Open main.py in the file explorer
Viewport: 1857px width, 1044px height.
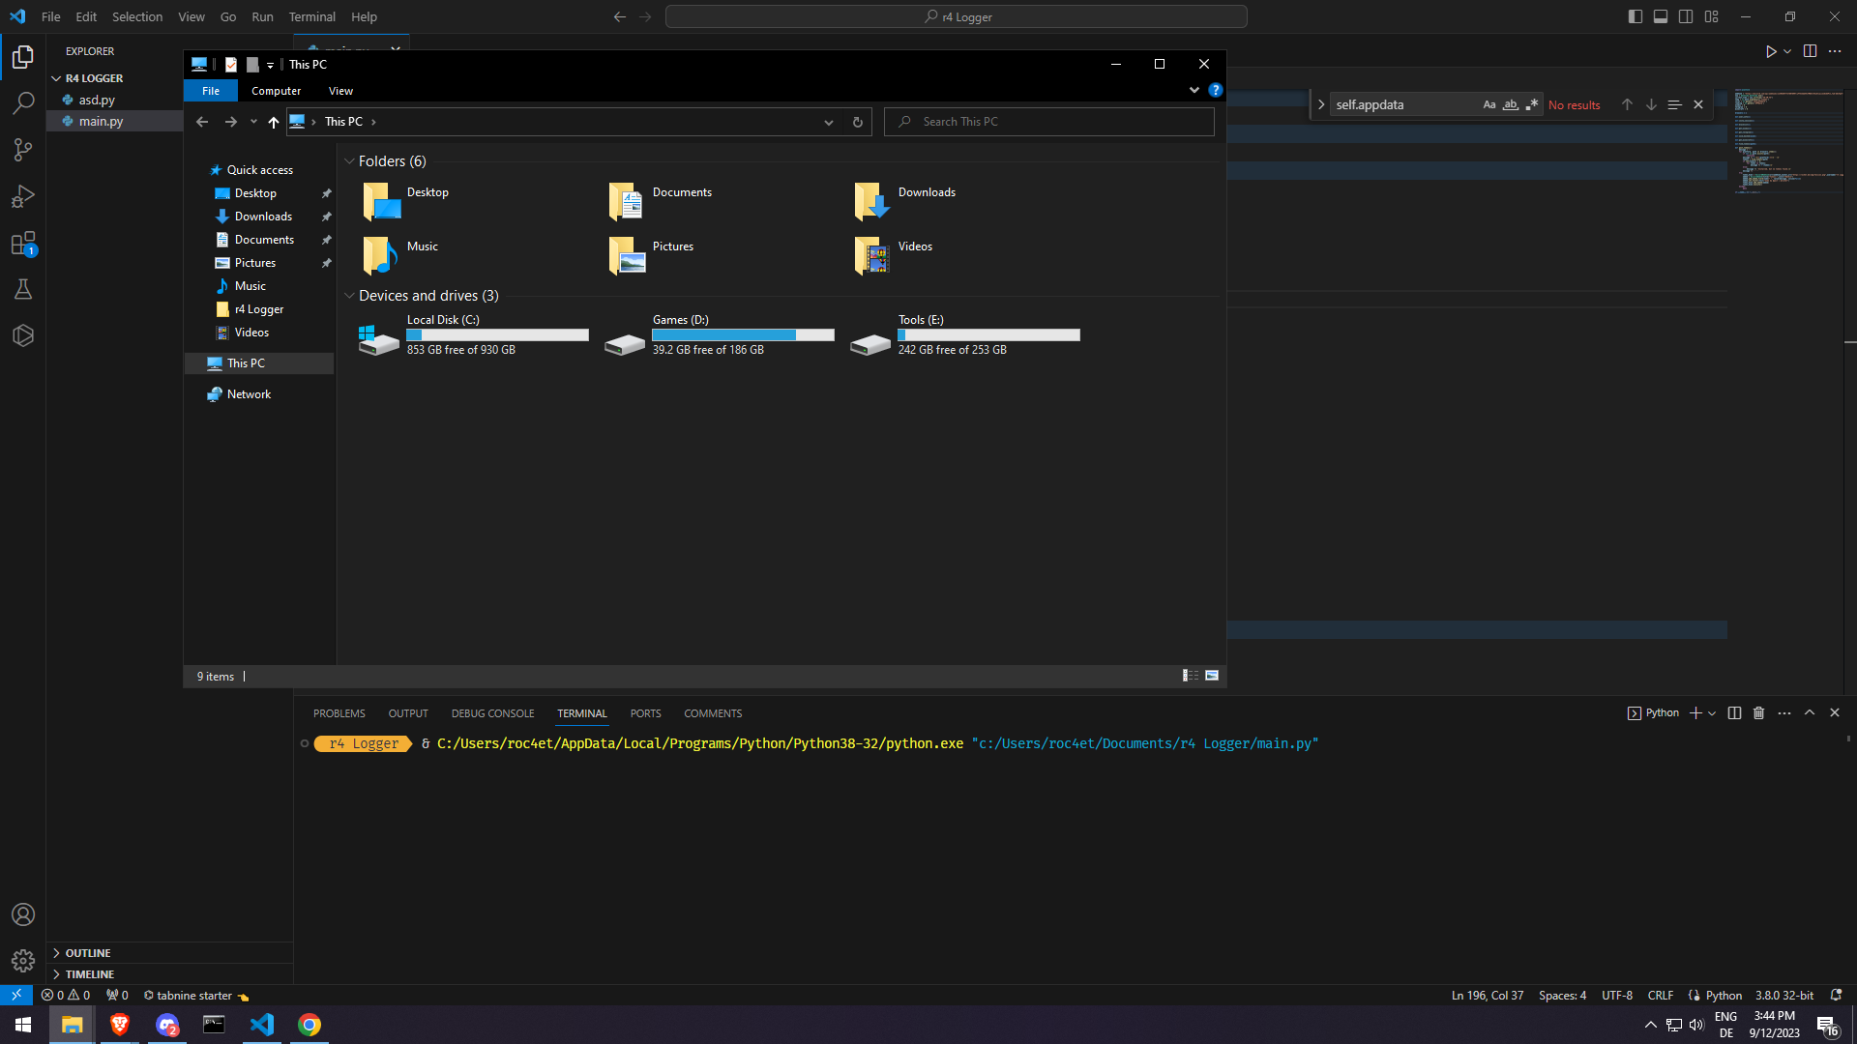(101, 122)
